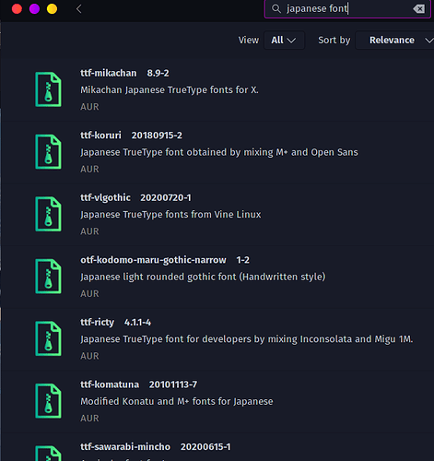Select the ttf-koruri package name
This screenshot has width=434, height=461.
pyautogui.click(x=100, y=136)
